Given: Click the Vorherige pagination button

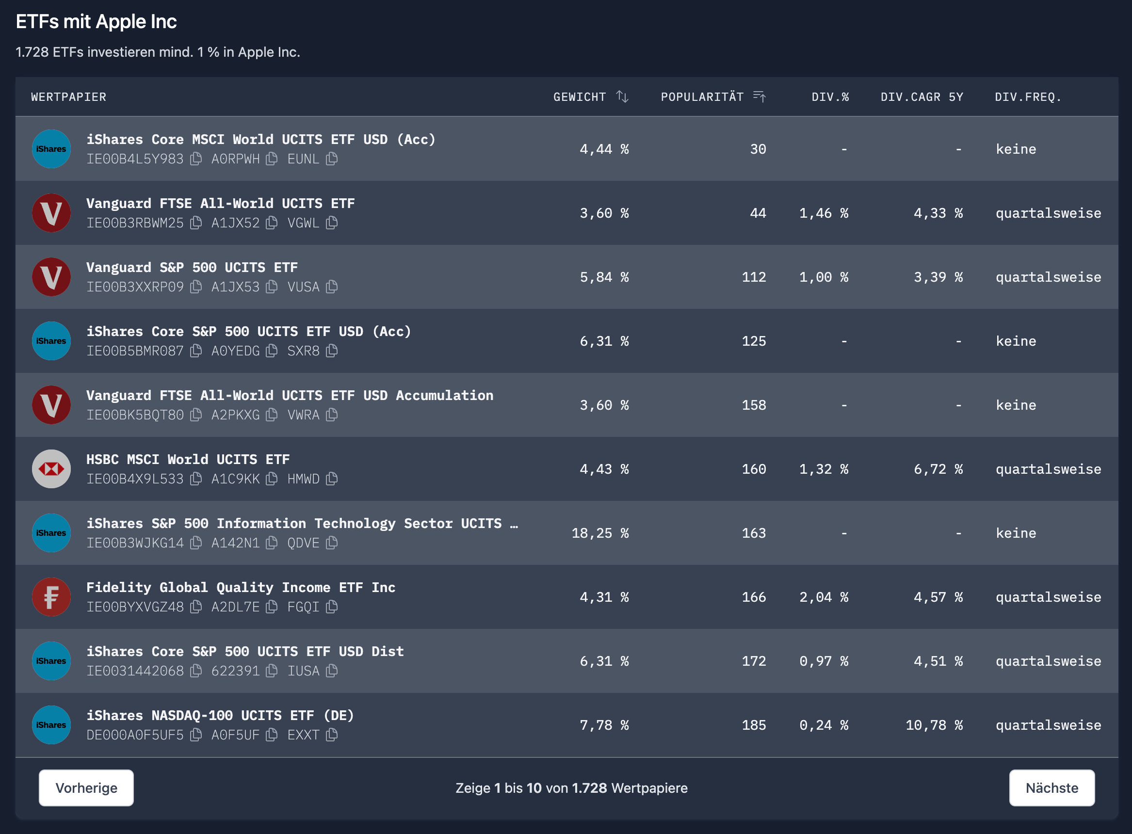Looking at the screenshot, I should pyautogui.click(x=86, y=787).
